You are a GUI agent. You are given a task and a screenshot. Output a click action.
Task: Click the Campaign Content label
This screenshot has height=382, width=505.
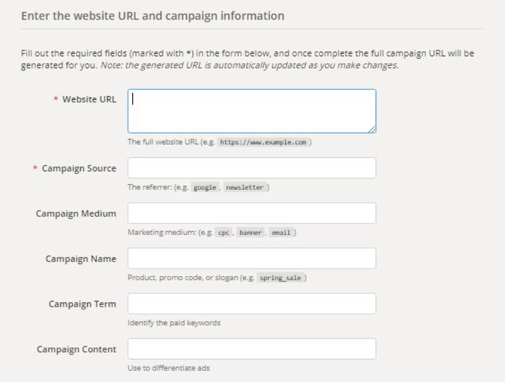(x=76, y=349)
